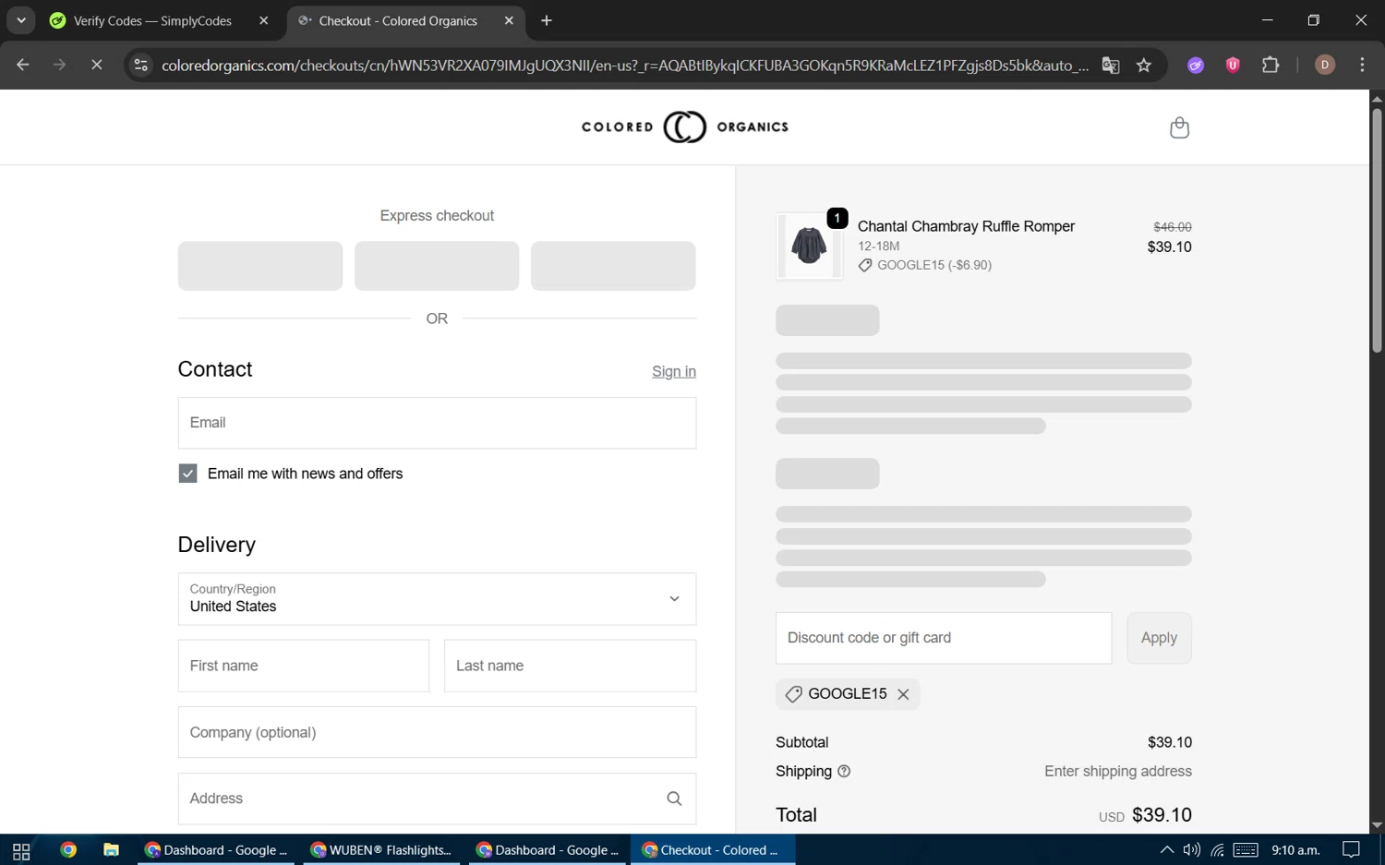Open File Explorer from the taskbar
This screenshot has width=1385, height=865.
(111, 850)
